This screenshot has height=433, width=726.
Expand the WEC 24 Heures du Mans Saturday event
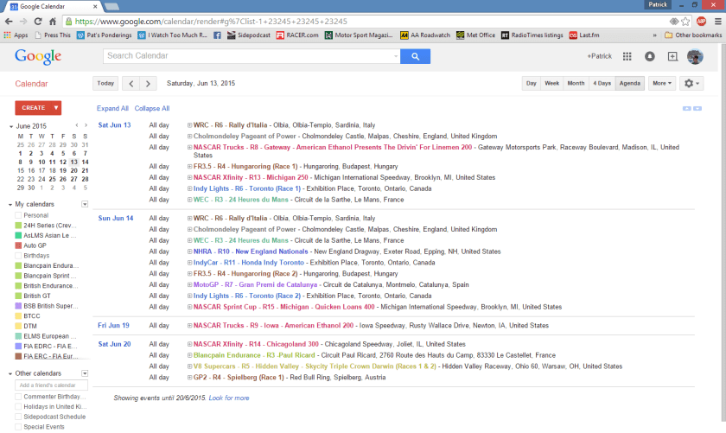pyautogui.click(x=190, y=200)
